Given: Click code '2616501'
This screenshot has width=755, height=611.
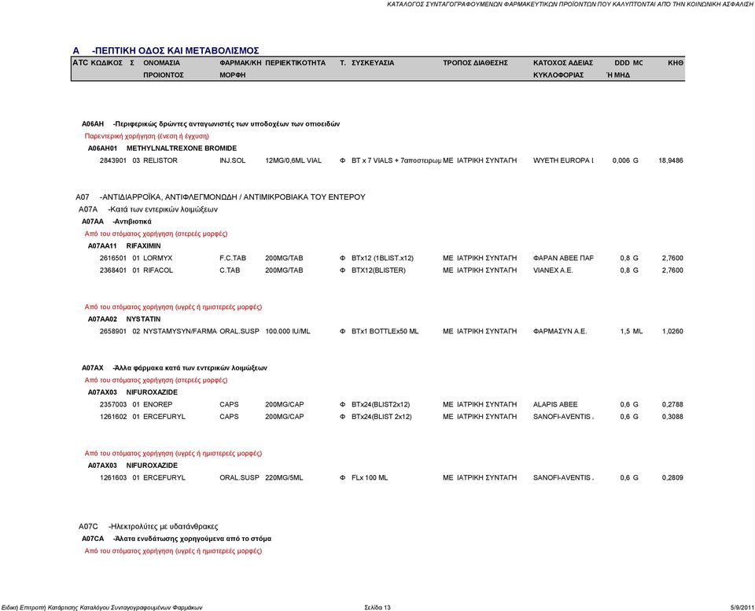Looking at the screenshot, I should (x=113, y=258).
